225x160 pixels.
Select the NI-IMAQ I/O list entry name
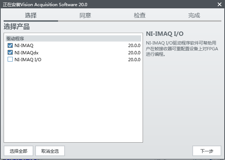point(28,59)
